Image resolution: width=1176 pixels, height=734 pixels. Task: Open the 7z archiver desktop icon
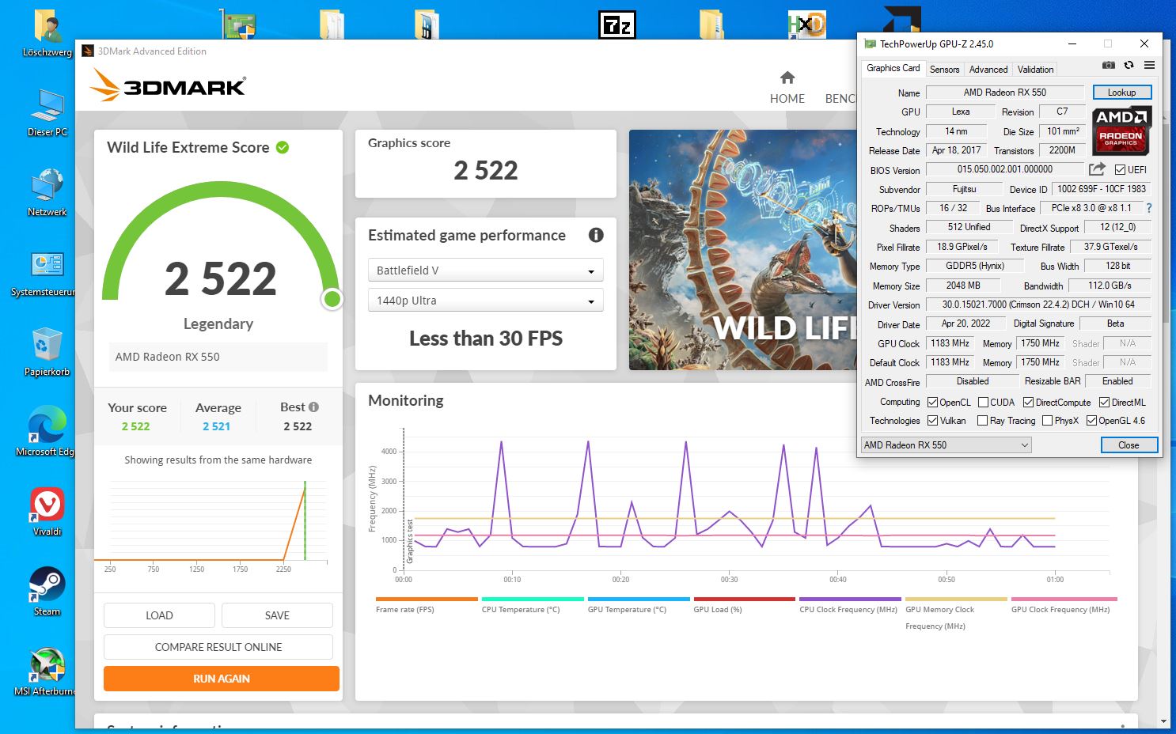[x=617, y=25]
